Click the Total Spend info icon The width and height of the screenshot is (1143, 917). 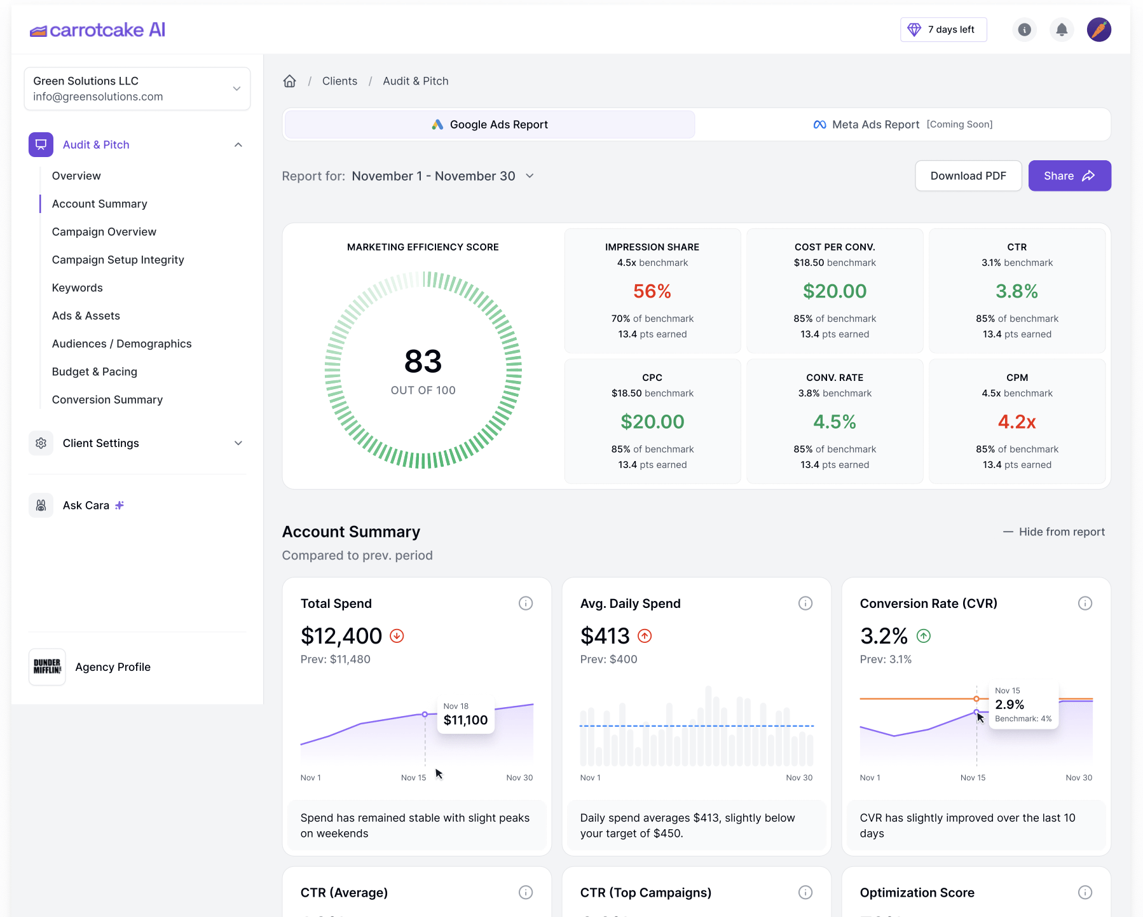tap(525, 603)
